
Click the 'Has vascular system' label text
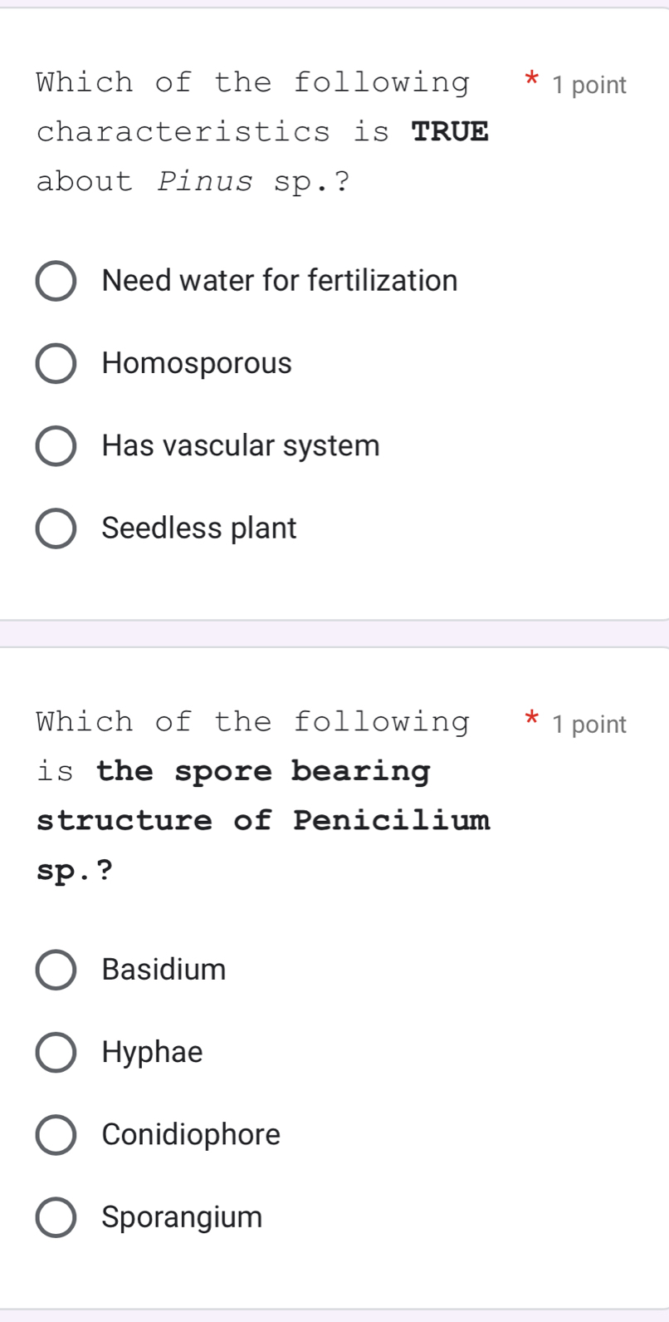241,446
